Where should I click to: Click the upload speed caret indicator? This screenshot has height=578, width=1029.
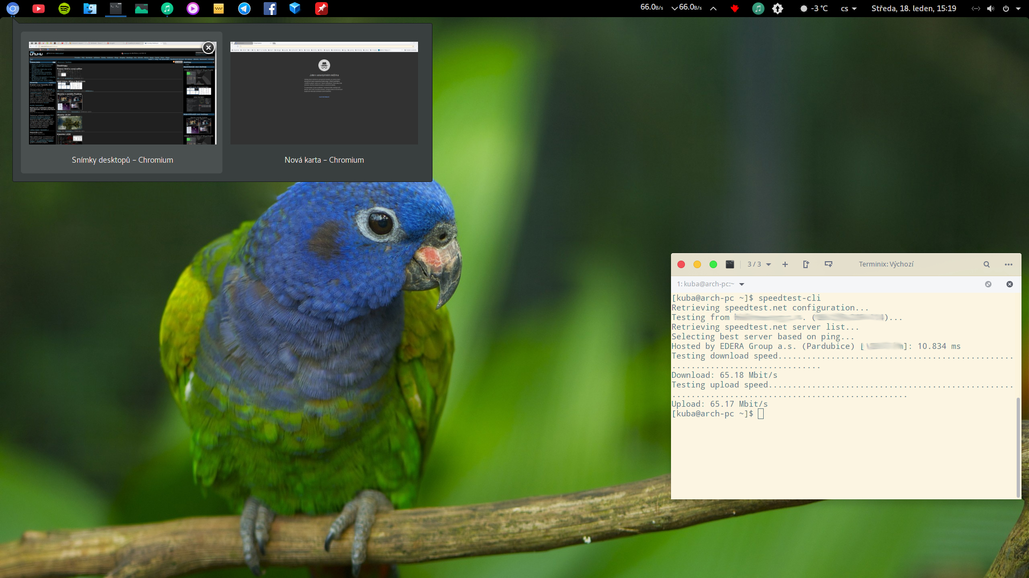[x=713, y=9]
